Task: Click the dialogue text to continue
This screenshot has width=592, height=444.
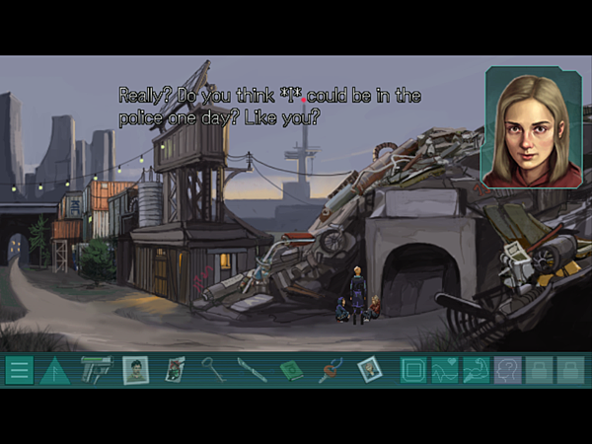Action: tap(269, 107)
